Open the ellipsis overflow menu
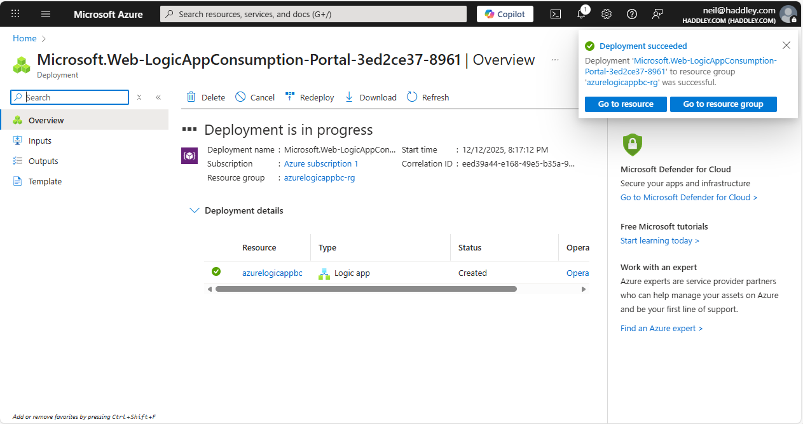 554,59
